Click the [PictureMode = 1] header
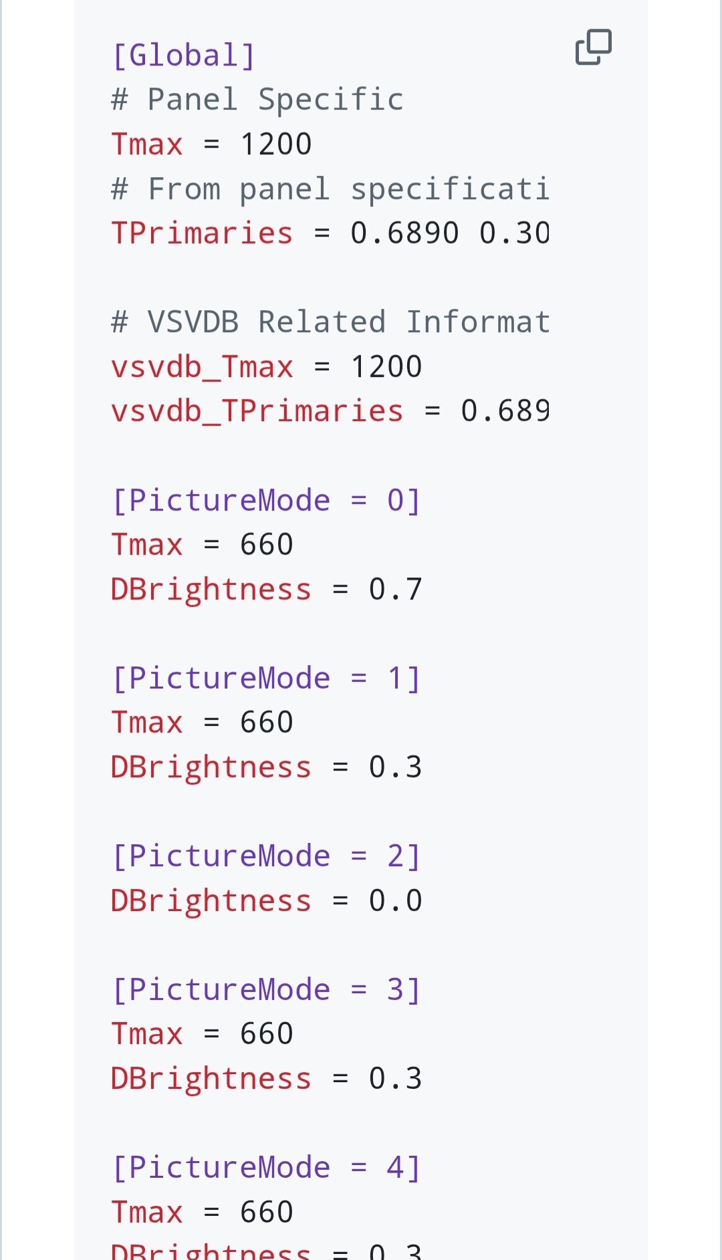722x1260 pixels. point(266,678)
